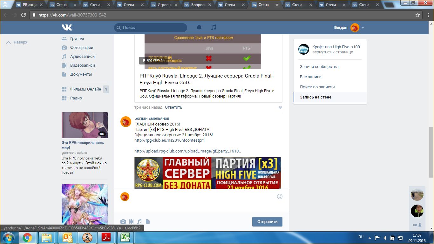Open the friends online counter 88
Screen dimensions: 434x244
tap(417, 225)
